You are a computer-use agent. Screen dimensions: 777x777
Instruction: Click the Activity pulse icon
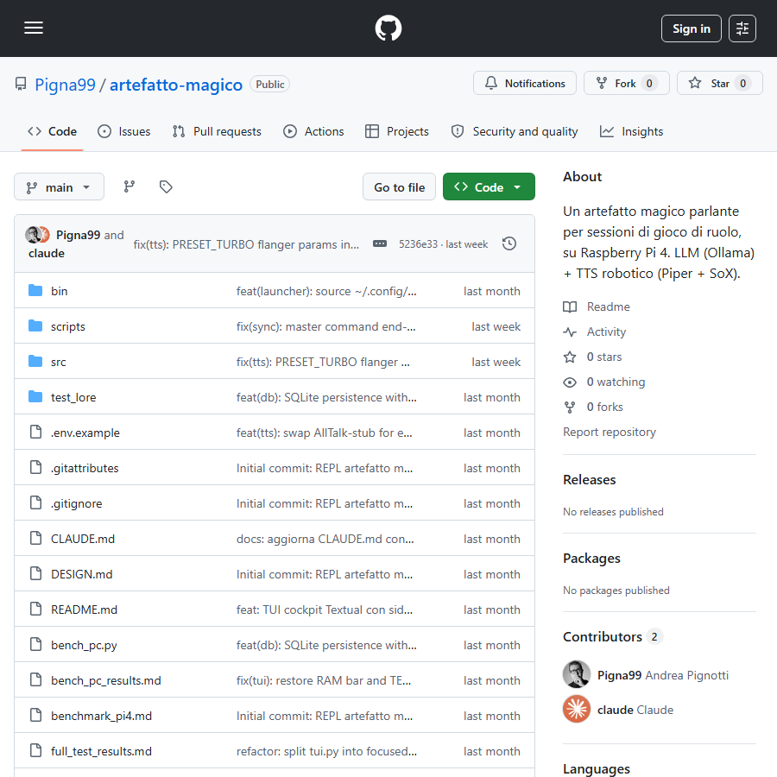point(570,332)
